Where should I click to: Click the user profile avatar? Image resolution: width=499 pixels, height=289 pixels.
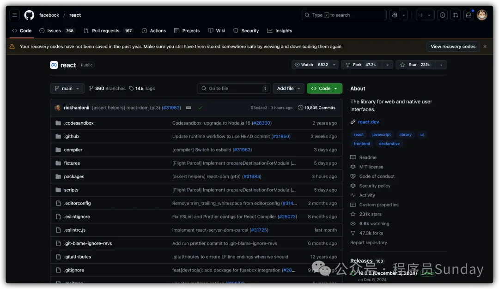click(x=482, y=15)
